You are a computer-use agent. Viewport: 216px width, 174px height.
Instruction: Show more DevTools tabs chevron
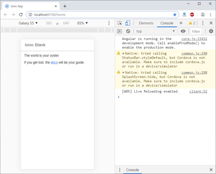[x=181, y=23]
